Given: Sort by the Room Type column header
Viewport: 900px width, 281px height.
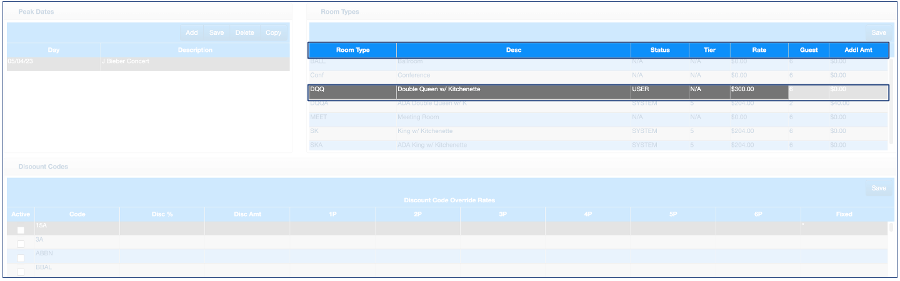Looking at the screenshot, I should [353, 51].
